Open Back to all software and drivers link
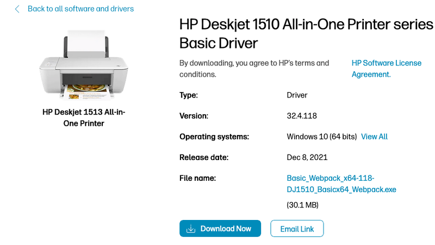The height and width of the screenshot is (245, 435). coord(80,9)
